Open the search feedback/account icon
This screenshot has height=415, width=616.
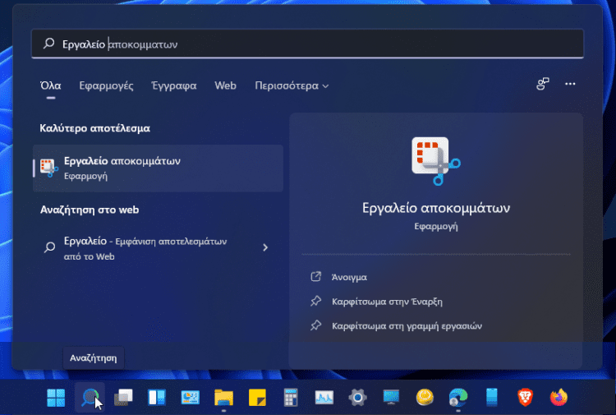(543, 84)
